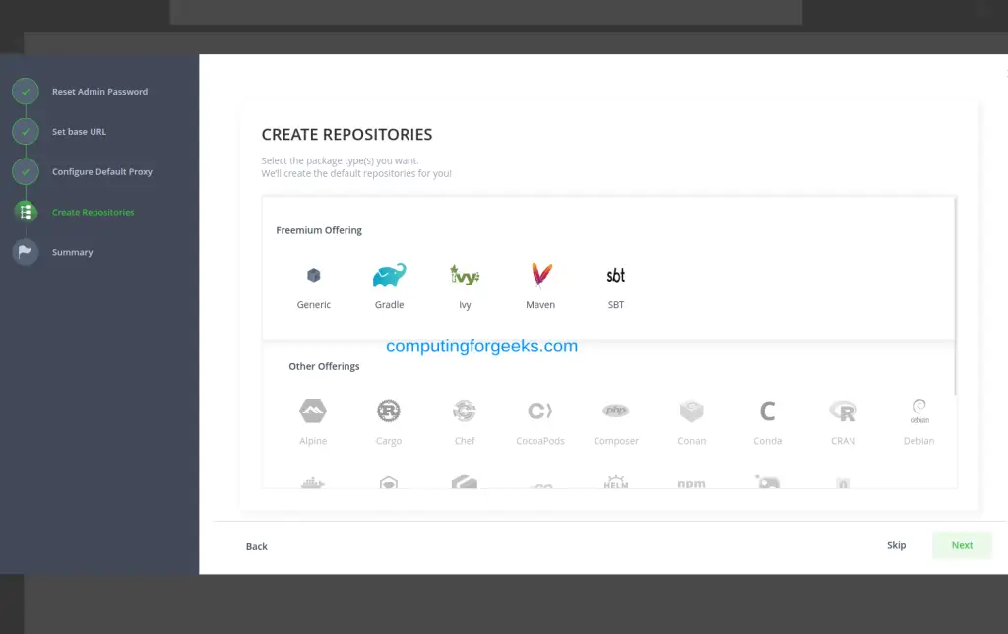Click the Configure Default Proxy checkmark
The image size is (1008, 634).
coord(25,171)
